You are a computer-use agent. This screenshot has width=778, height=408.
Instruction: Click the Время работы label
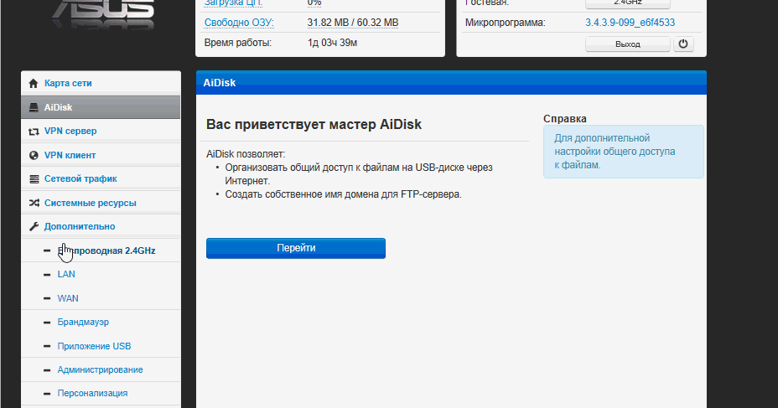coord(237,43)
